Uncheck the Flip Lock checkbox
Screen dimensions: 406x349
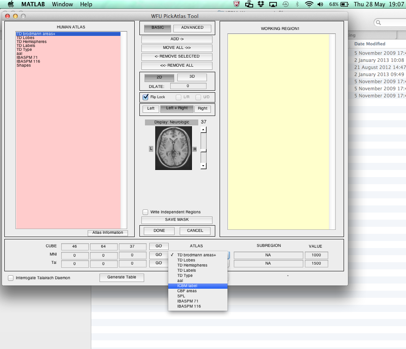146,97
